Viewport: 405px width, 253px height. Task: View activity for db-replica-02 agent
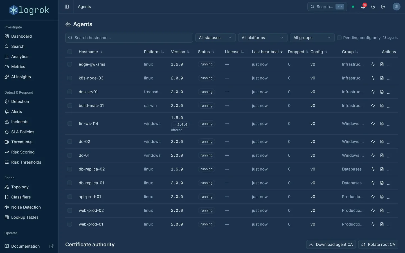373,169
